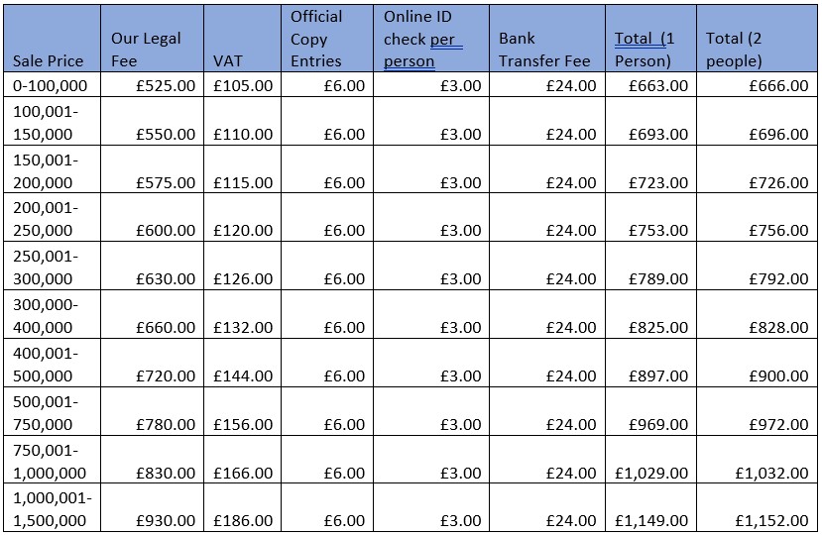Click the £1,152.00 total cell

click(757, 507)
